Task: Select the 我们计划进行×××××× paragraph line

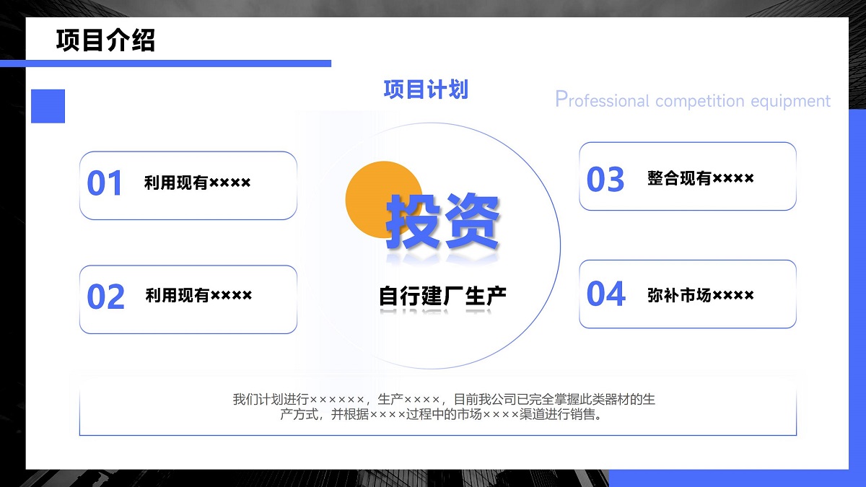Action: pos(444,399)
